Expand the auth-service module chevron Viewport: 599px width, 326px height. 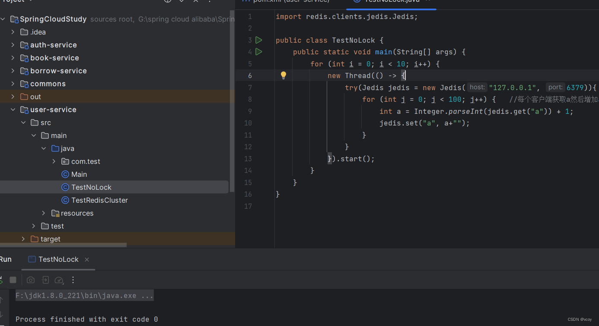[13, 45]
